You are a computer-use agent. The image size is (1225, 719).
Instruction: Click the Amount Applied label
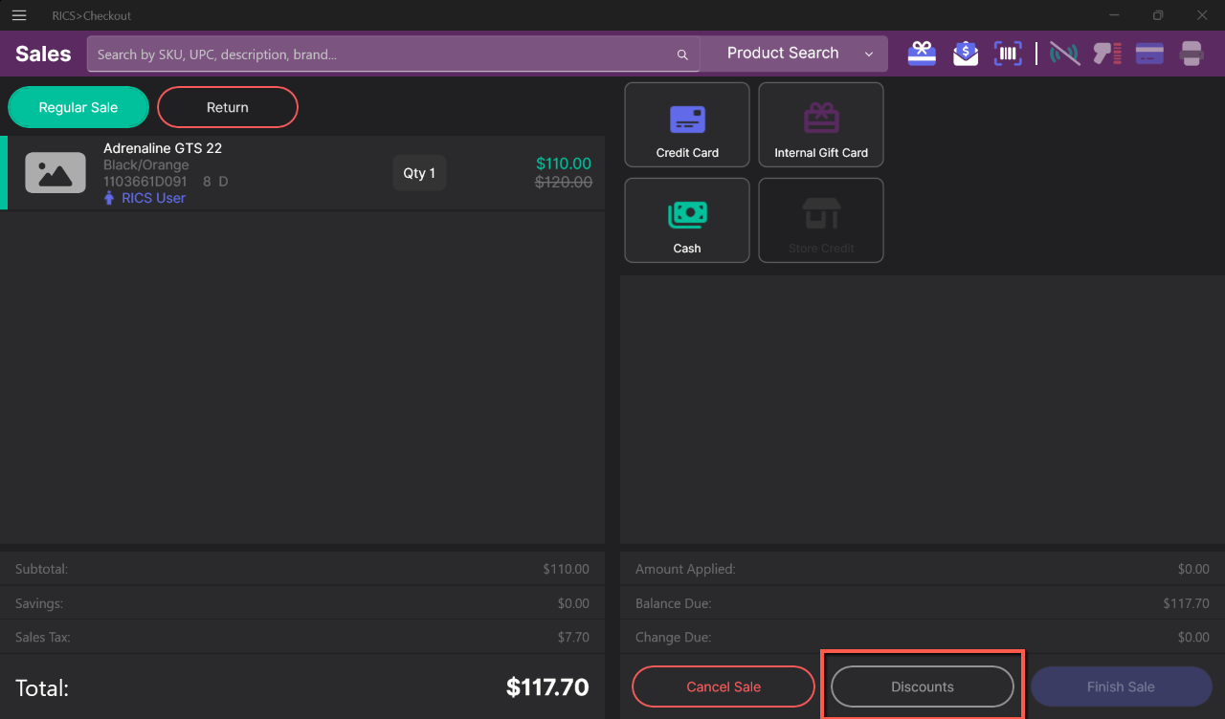pos(685,569)
